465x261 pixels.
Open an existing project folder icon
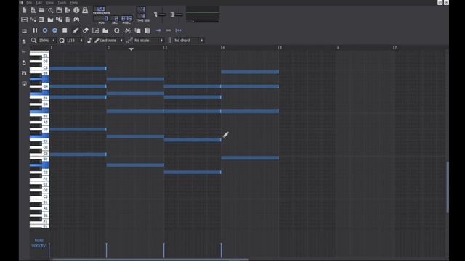[x=42, y=10]
